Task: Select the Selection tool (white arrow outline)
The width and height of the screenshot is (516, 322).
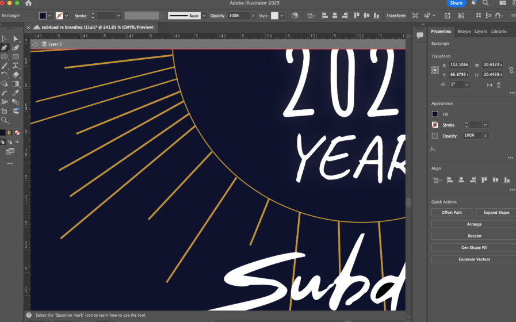Action: click(x=4, y=39)
